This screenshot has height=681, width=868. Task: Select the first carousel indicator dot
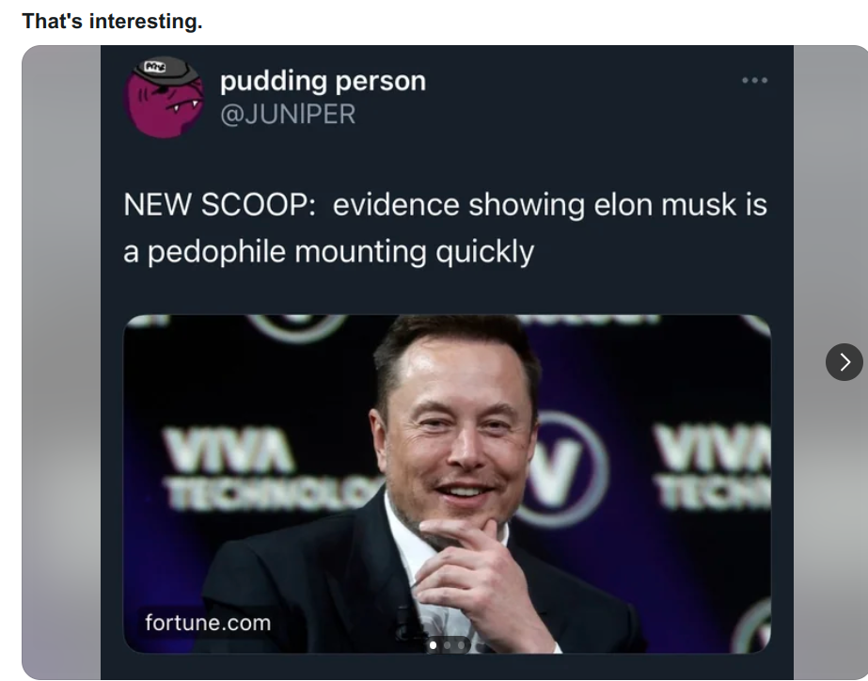coord(433,645)
